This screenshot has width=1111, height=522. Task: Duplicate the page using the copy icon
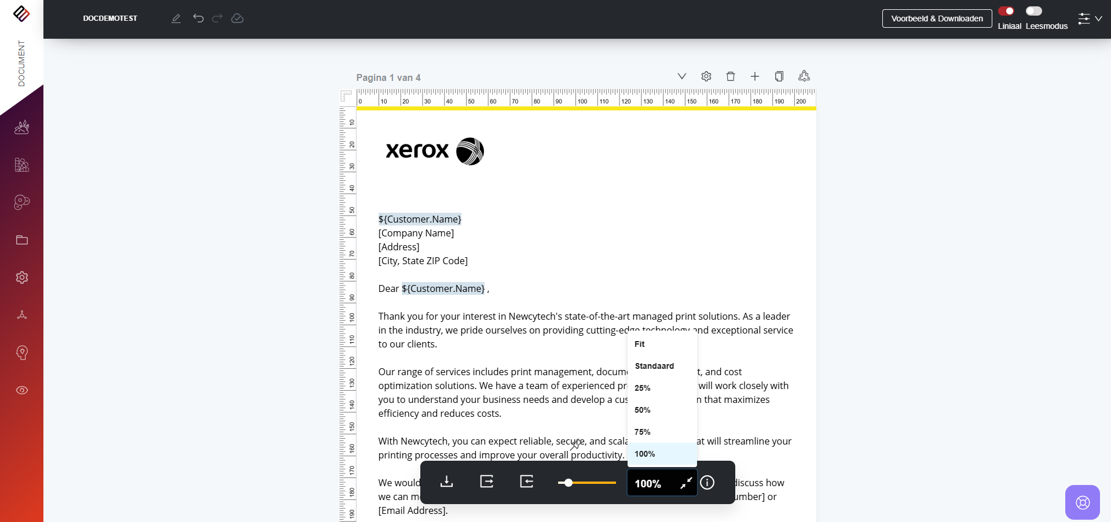coord(779,76)
